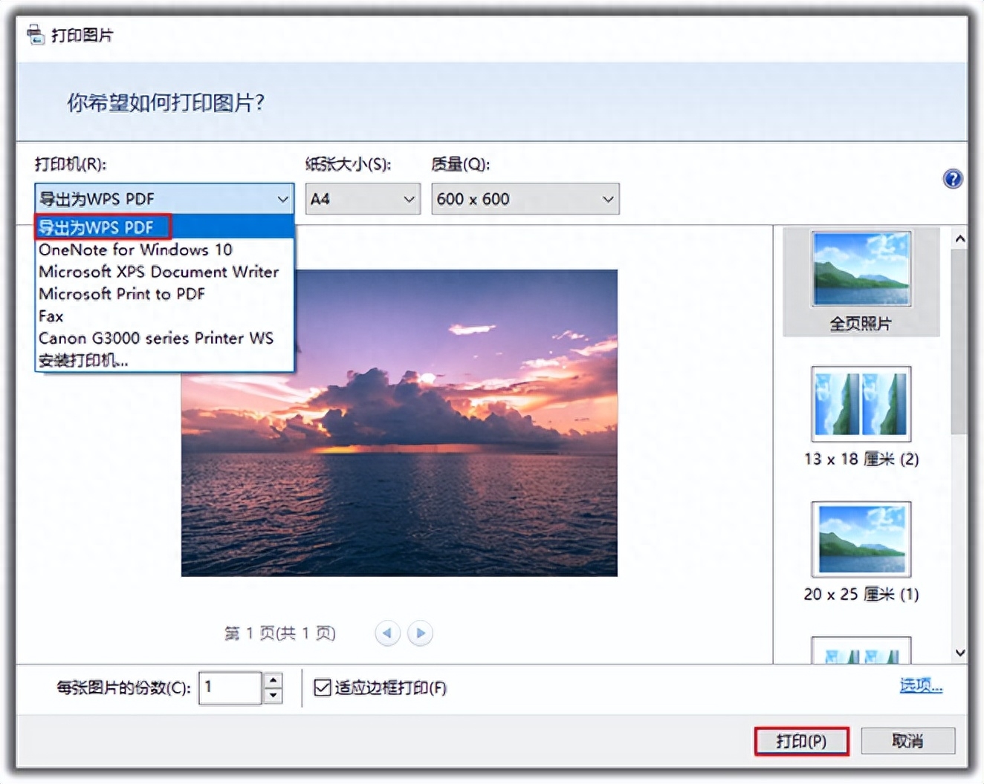Open the A4 paper size dropdown

(x=363, y=199)
